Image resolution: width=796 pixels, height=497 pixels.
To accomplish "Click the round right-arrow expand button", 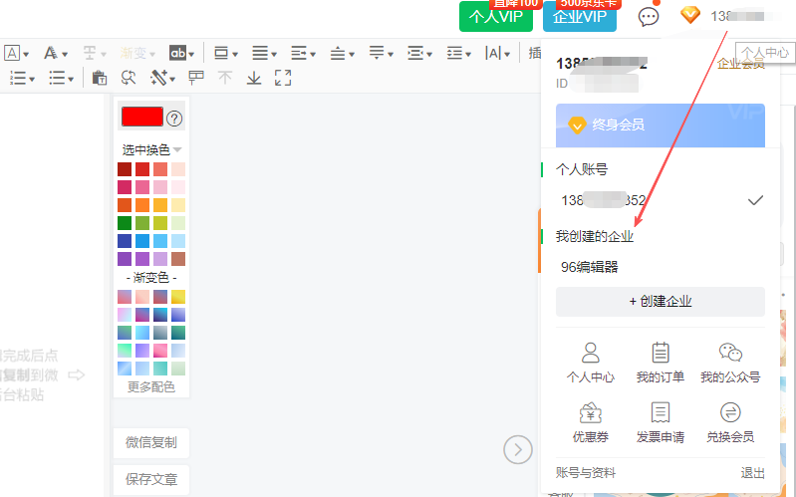I will 517,450.
